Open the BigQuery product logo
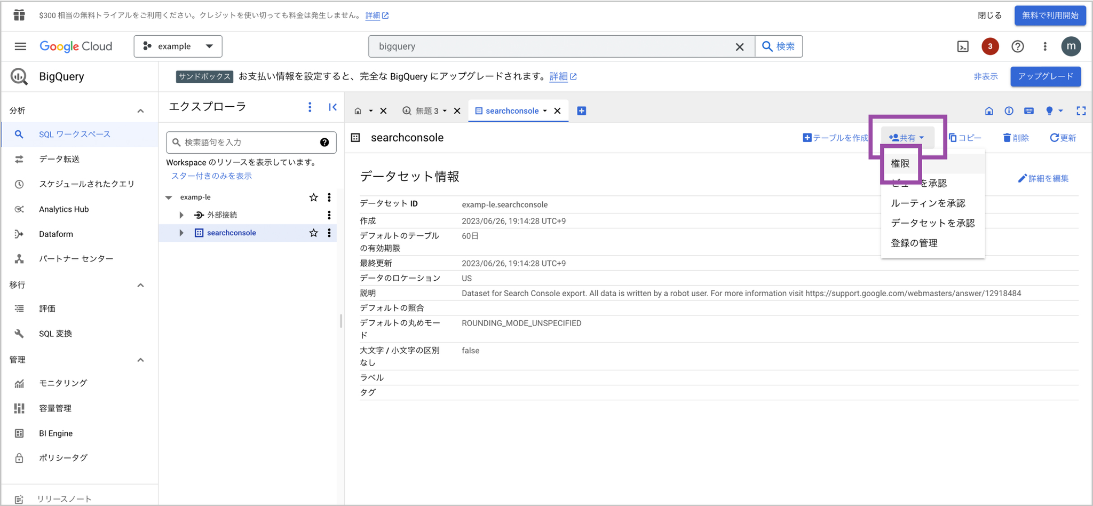 (19, 76)
